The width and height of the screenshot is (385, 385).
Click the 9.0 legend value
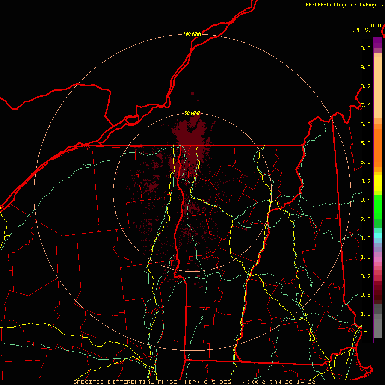[366, 68]
